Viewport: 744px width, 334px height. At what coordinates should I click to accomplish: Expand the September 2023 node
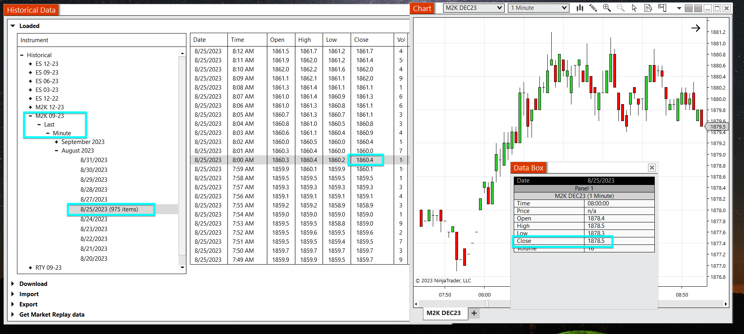56,142
